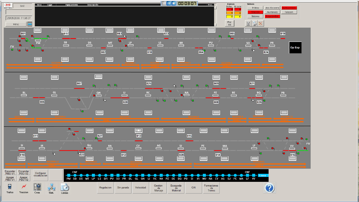Open the Menú button
359x202 pixels.
[x=16, y=24]
